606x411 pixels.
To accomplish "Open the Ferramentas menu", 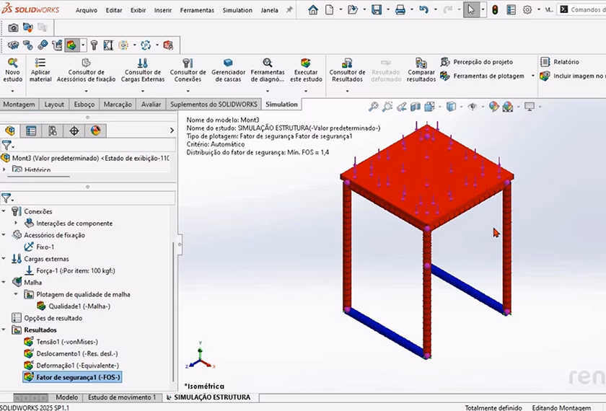I will (x=197, y=11).
